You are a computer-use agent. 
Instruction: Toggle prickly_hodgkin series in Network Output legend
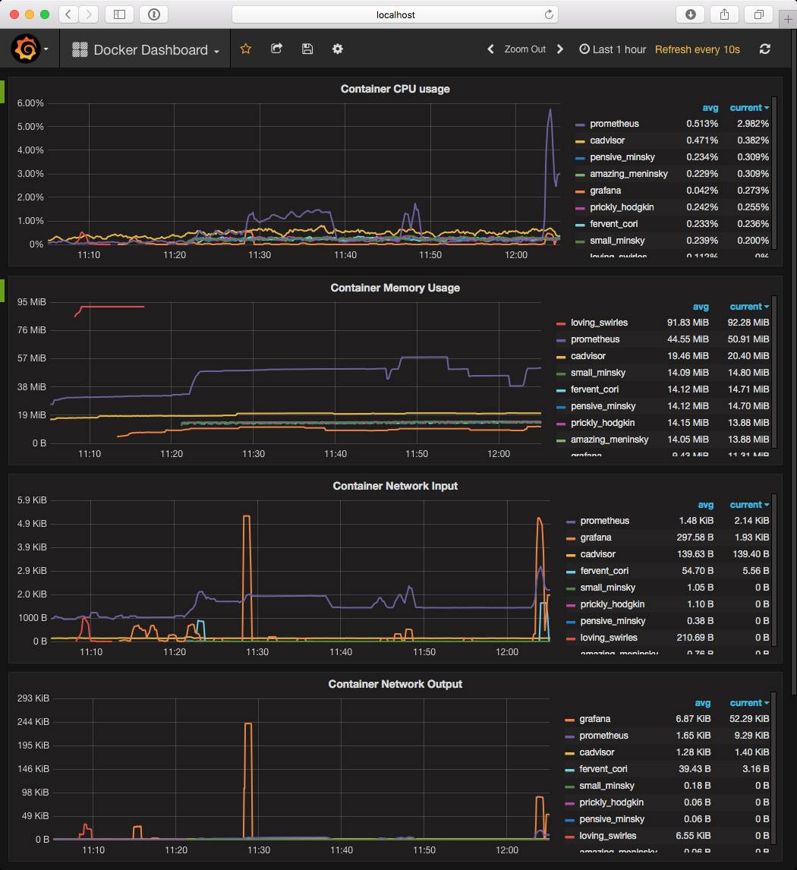(611, 802)
